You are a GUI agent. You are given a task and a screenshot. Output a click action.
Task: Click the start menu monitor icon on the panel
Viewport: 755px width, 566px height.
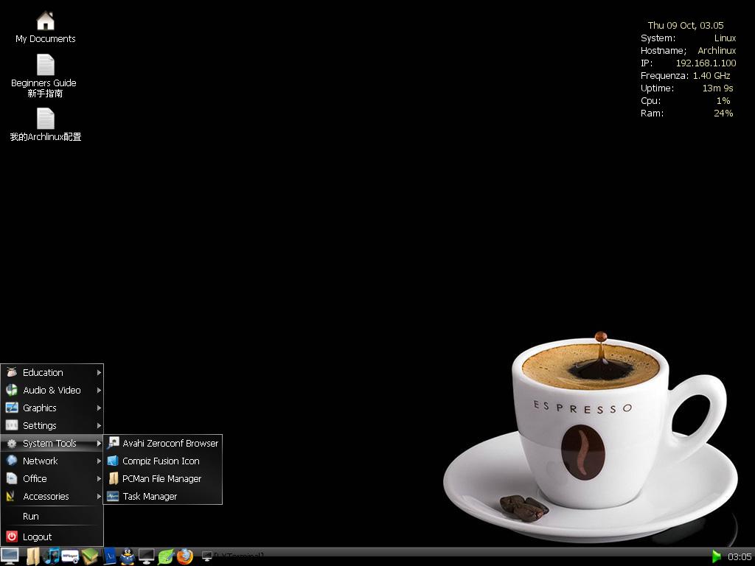(10, 556)
